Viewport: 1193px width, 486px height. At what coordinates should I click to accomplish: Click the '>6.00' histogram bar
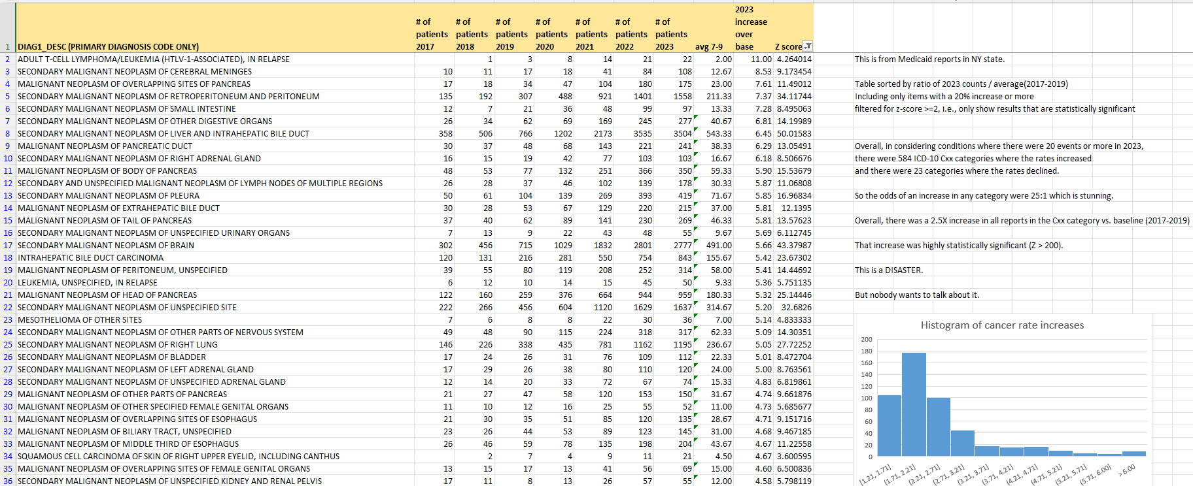[x=1133, y=453]
